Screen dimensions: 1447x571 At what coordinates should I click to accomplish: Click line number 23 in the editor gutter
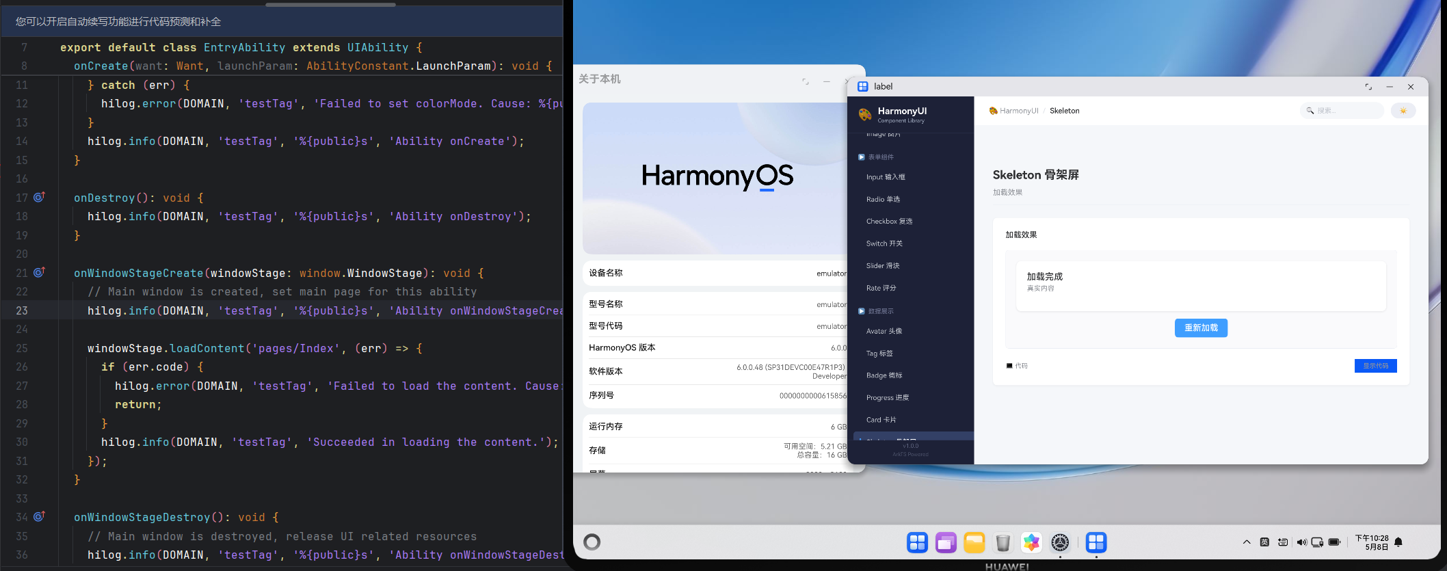tap(22, 310)
